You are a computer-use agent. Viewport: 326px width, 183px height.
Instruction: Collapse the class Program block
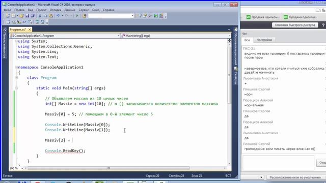pyautogui.click(x=16, y=78)
